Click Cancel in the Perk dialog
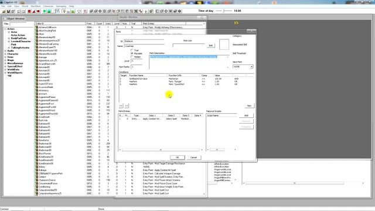The height and width of the screenshot is (211, 375). (x=193, y=158)
